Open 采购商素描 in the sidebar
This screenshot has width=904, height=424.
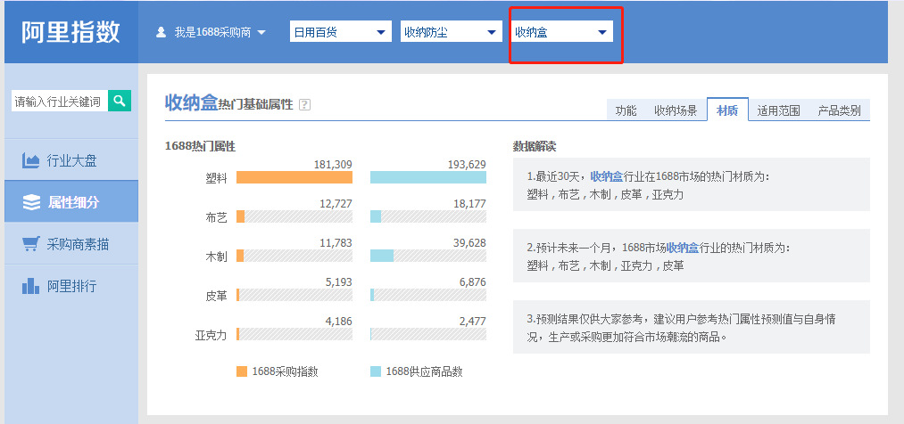point(71,244)
